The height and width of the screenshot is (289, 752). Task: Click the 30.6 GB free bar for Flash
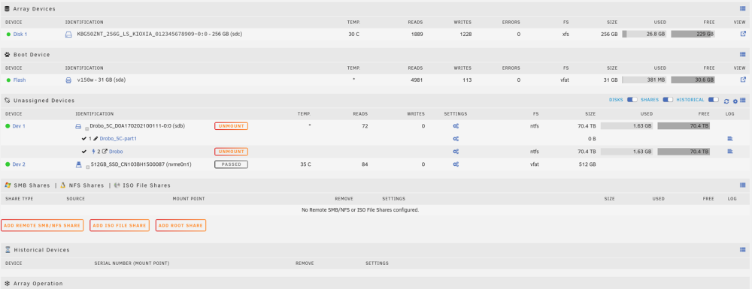693,80
